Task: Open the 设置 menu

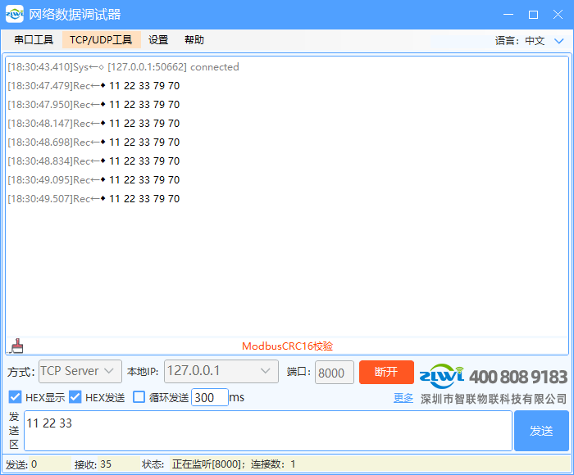Action: [x=158, y=40]
